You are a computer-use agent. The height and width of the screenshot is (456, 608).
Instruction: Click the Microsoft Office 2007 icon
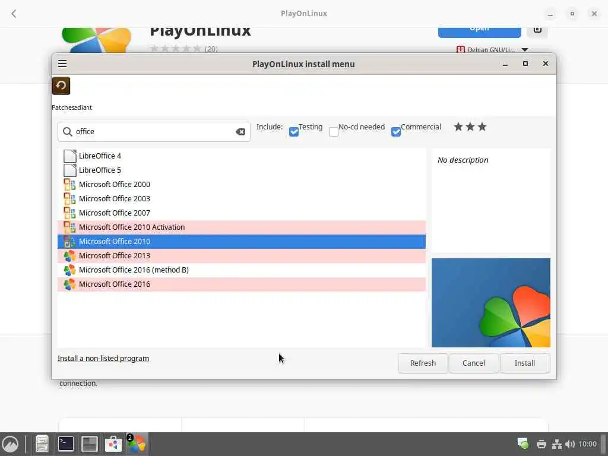click(x=69, y=213)
